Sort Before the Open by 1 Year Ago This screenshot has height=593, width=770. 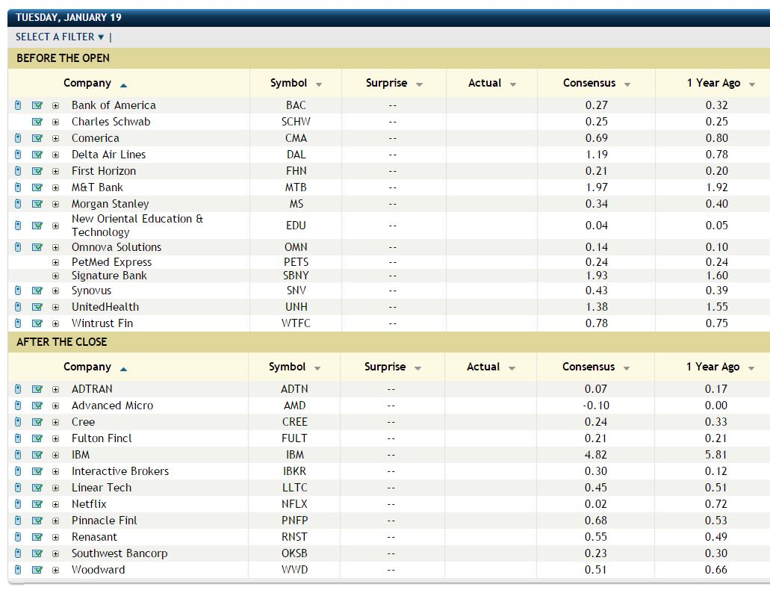(720, 84)
